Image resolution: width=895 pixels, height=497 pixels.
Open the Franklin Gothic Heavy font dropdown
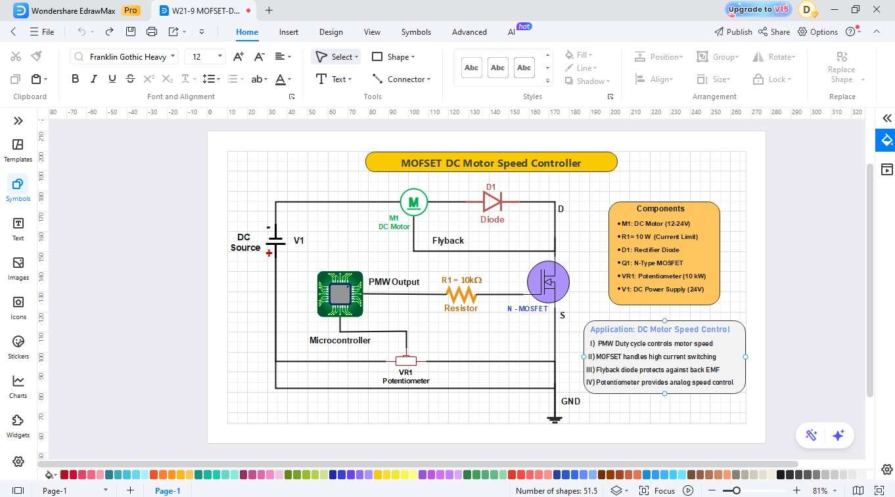pos(173,56)
